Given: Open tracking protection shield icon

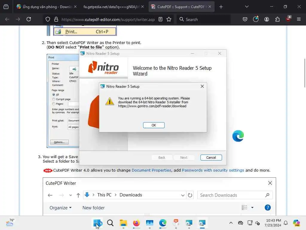Looking at the screenshot, I should click(x=48, y=19).
